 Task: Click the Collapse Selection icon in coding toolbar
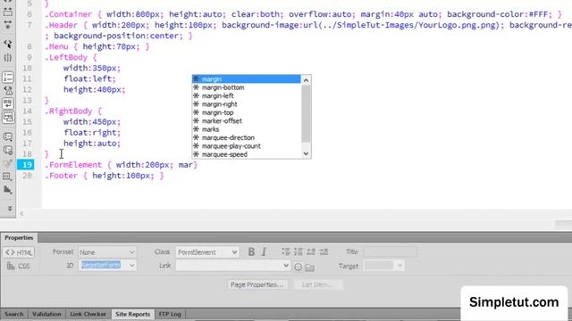[8, 12]
